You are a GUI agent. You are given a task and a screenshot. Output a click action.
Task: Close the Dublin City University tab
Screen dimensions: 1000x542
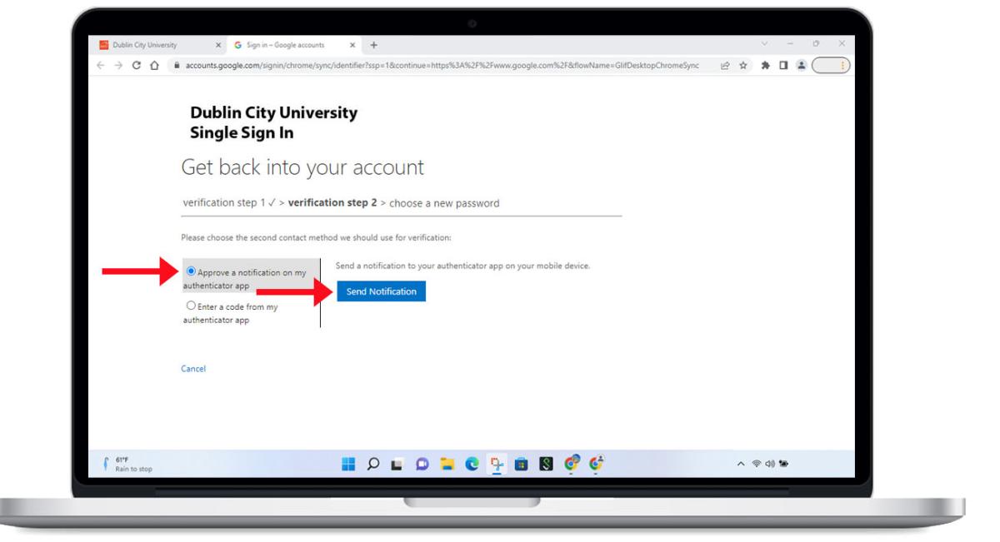click(218, 44)
